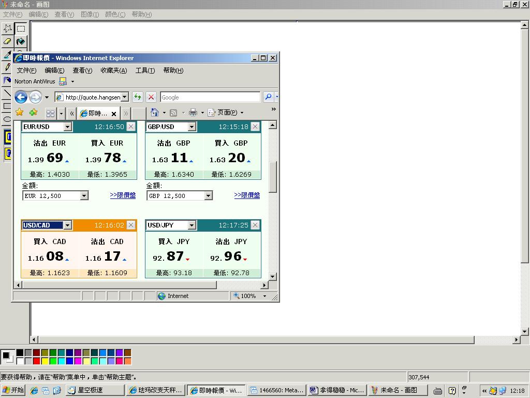This screenshot has height=398, width=530.
Task: Open the 收藏夹(A) menu in Internet Explorer
Action: (x=113, y=70)
